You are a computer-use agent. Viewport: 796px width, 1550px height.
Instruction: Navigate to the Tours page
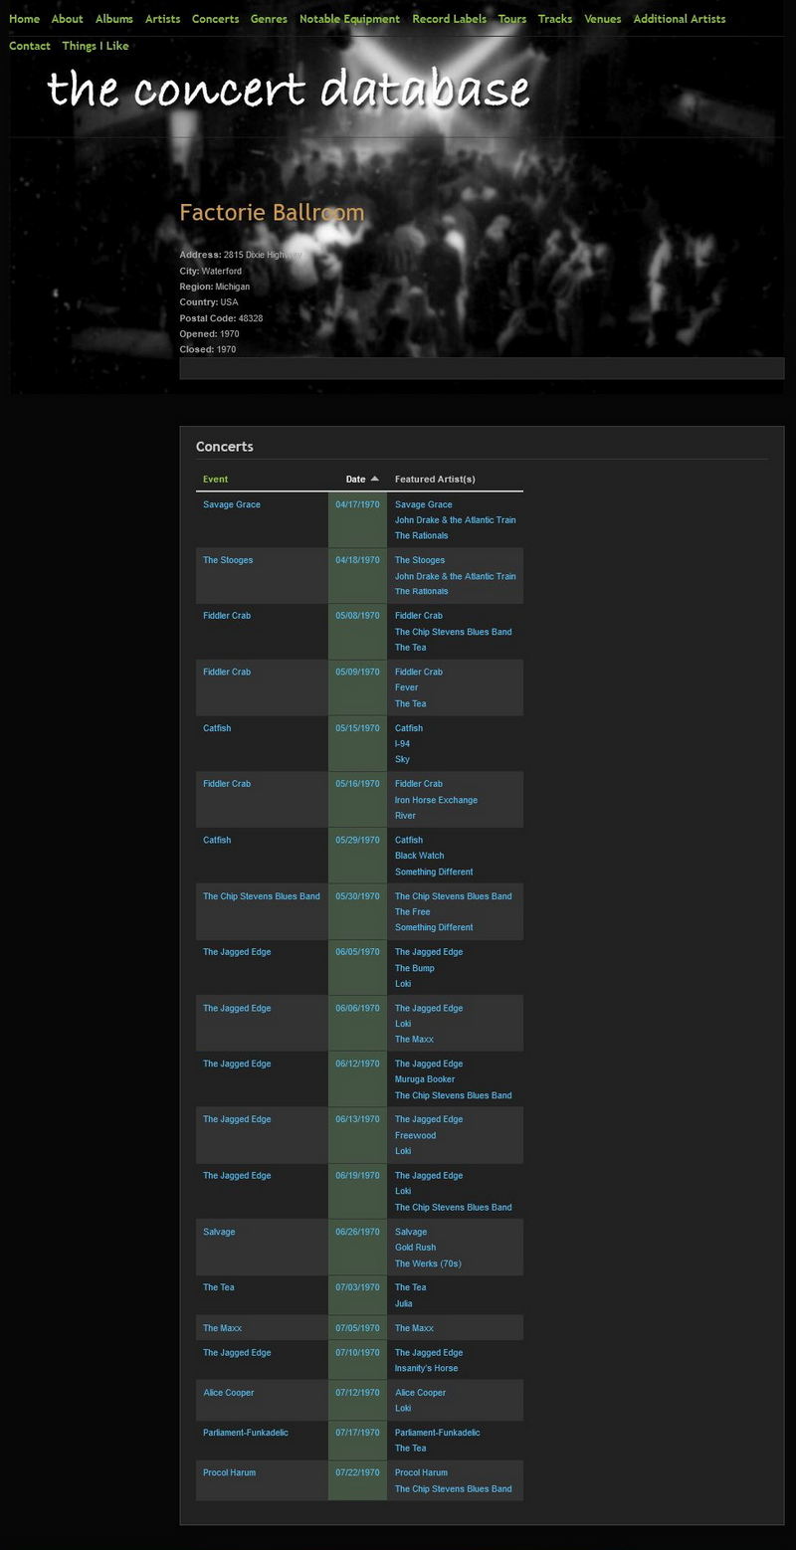[x=511, y=18]
